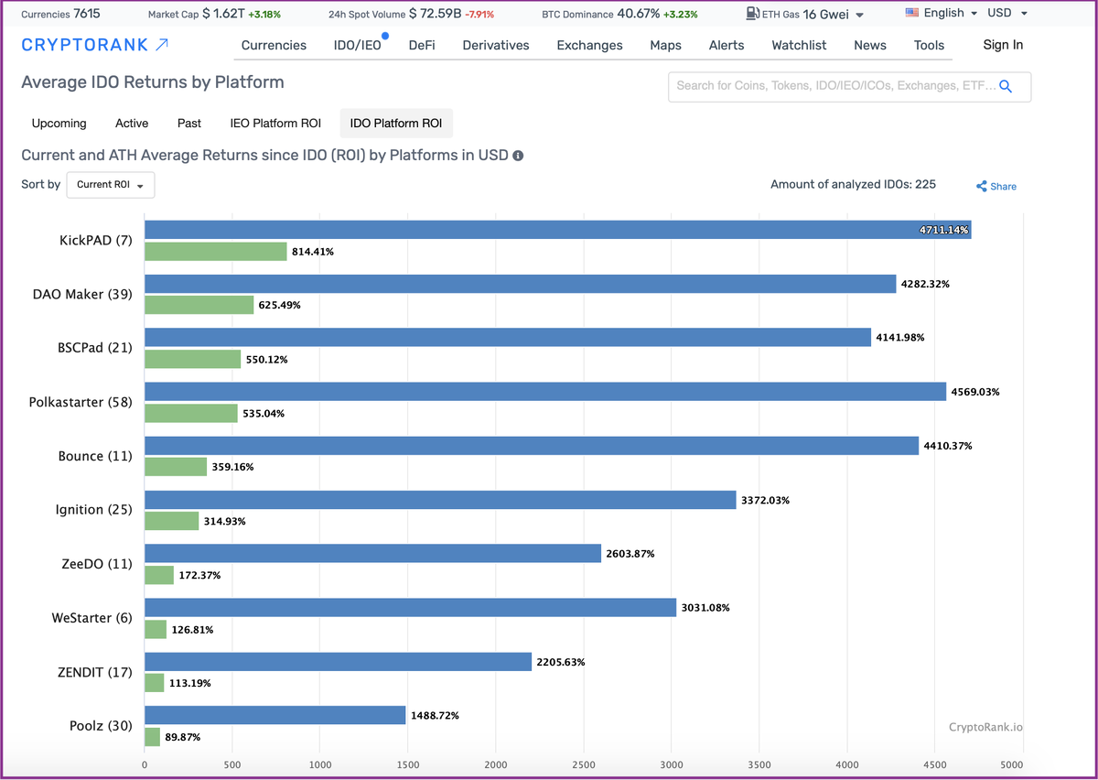Screen dimensions: 1098x780
Task: Open the Sort by Current ROI dropdown
Action: (110, 185)
